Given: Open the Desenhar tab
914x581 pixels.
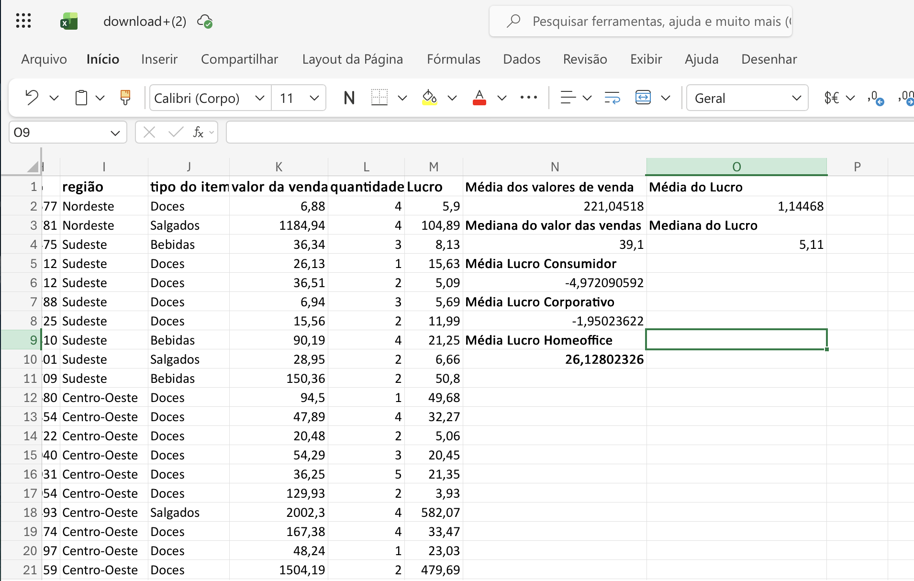Looking at the screenshot, I should pos(769,59).
